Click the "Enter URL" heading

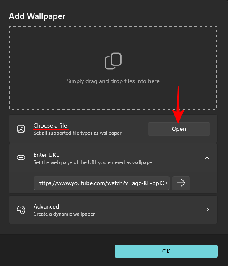point(46,155)
